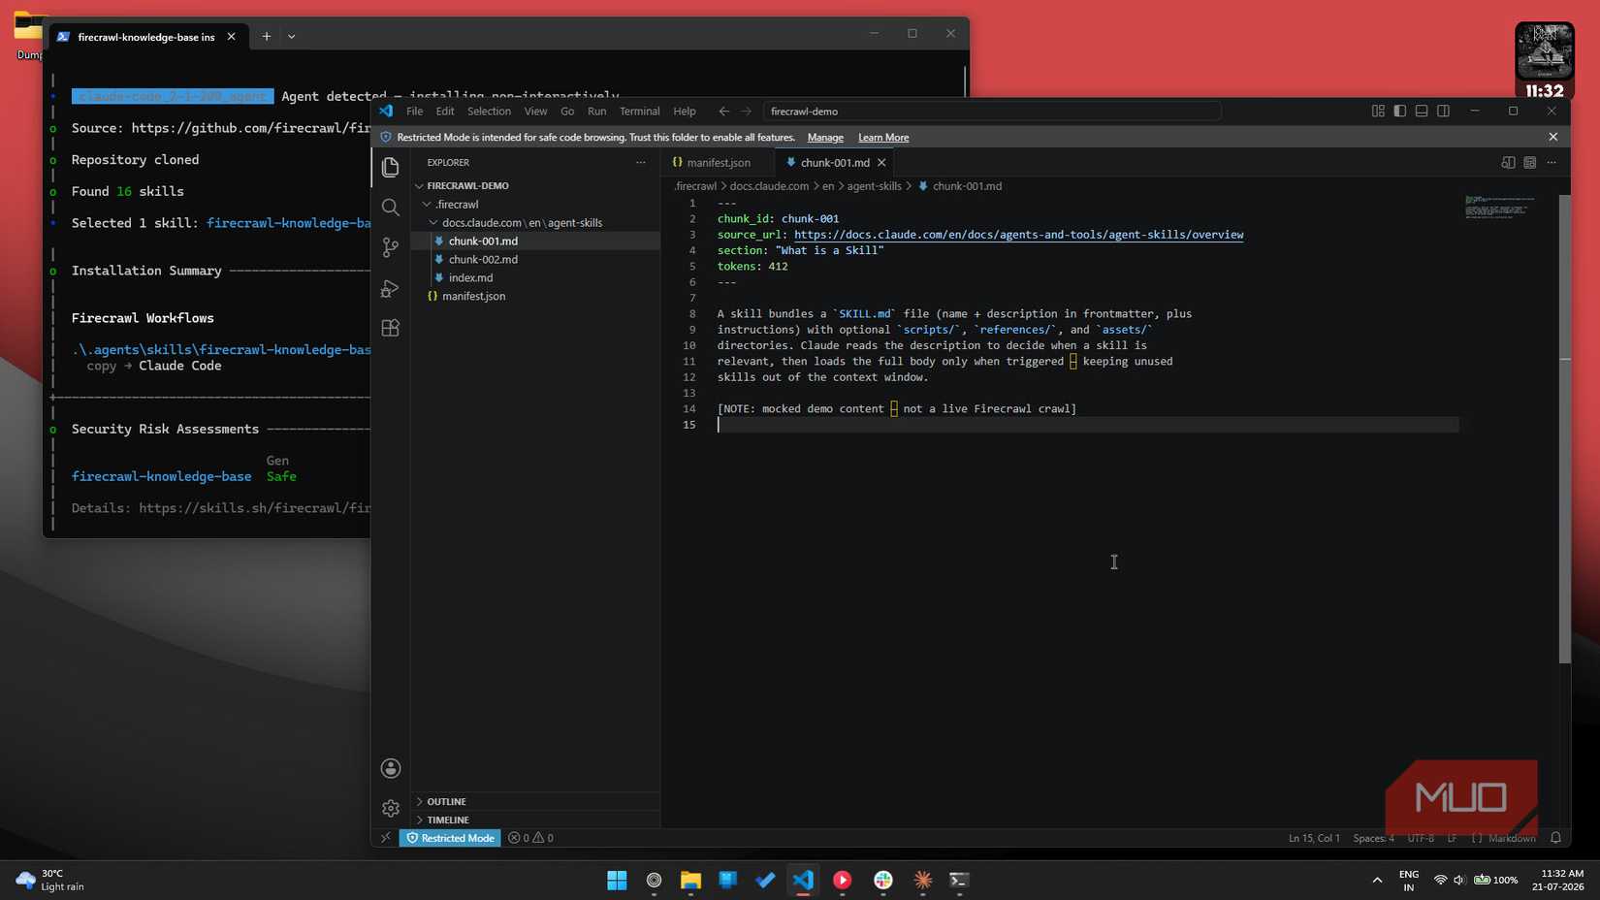Click Spaces: 4 indentation setting
Viewport: 1600px width, 900px height.
[x=1373, y=838]
